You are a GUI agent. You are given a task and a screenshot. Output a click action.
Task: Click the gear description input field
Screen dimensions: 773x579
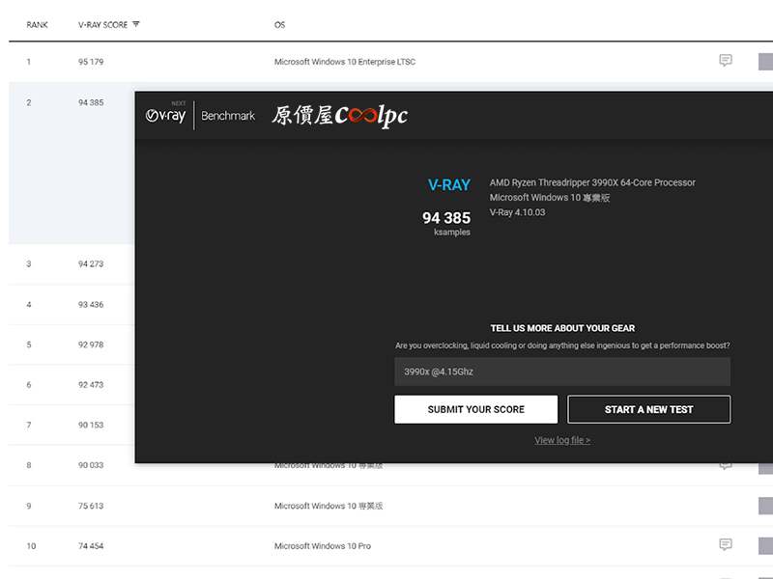[562, 372]
